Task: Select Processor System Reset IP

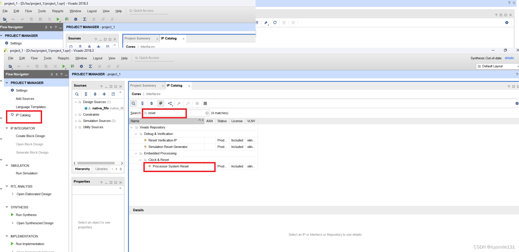Action: tap(171, 166)
